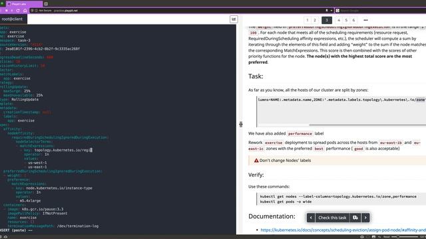Select current task page 3
Image resolution: width=426 pixels, height=239 pixels.
click(x=327, y=20)
